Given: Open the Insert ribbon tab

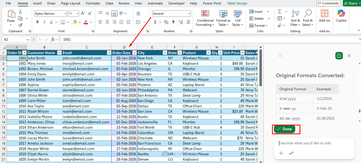Looking at the screenshot, I should (x=37, y=3).
